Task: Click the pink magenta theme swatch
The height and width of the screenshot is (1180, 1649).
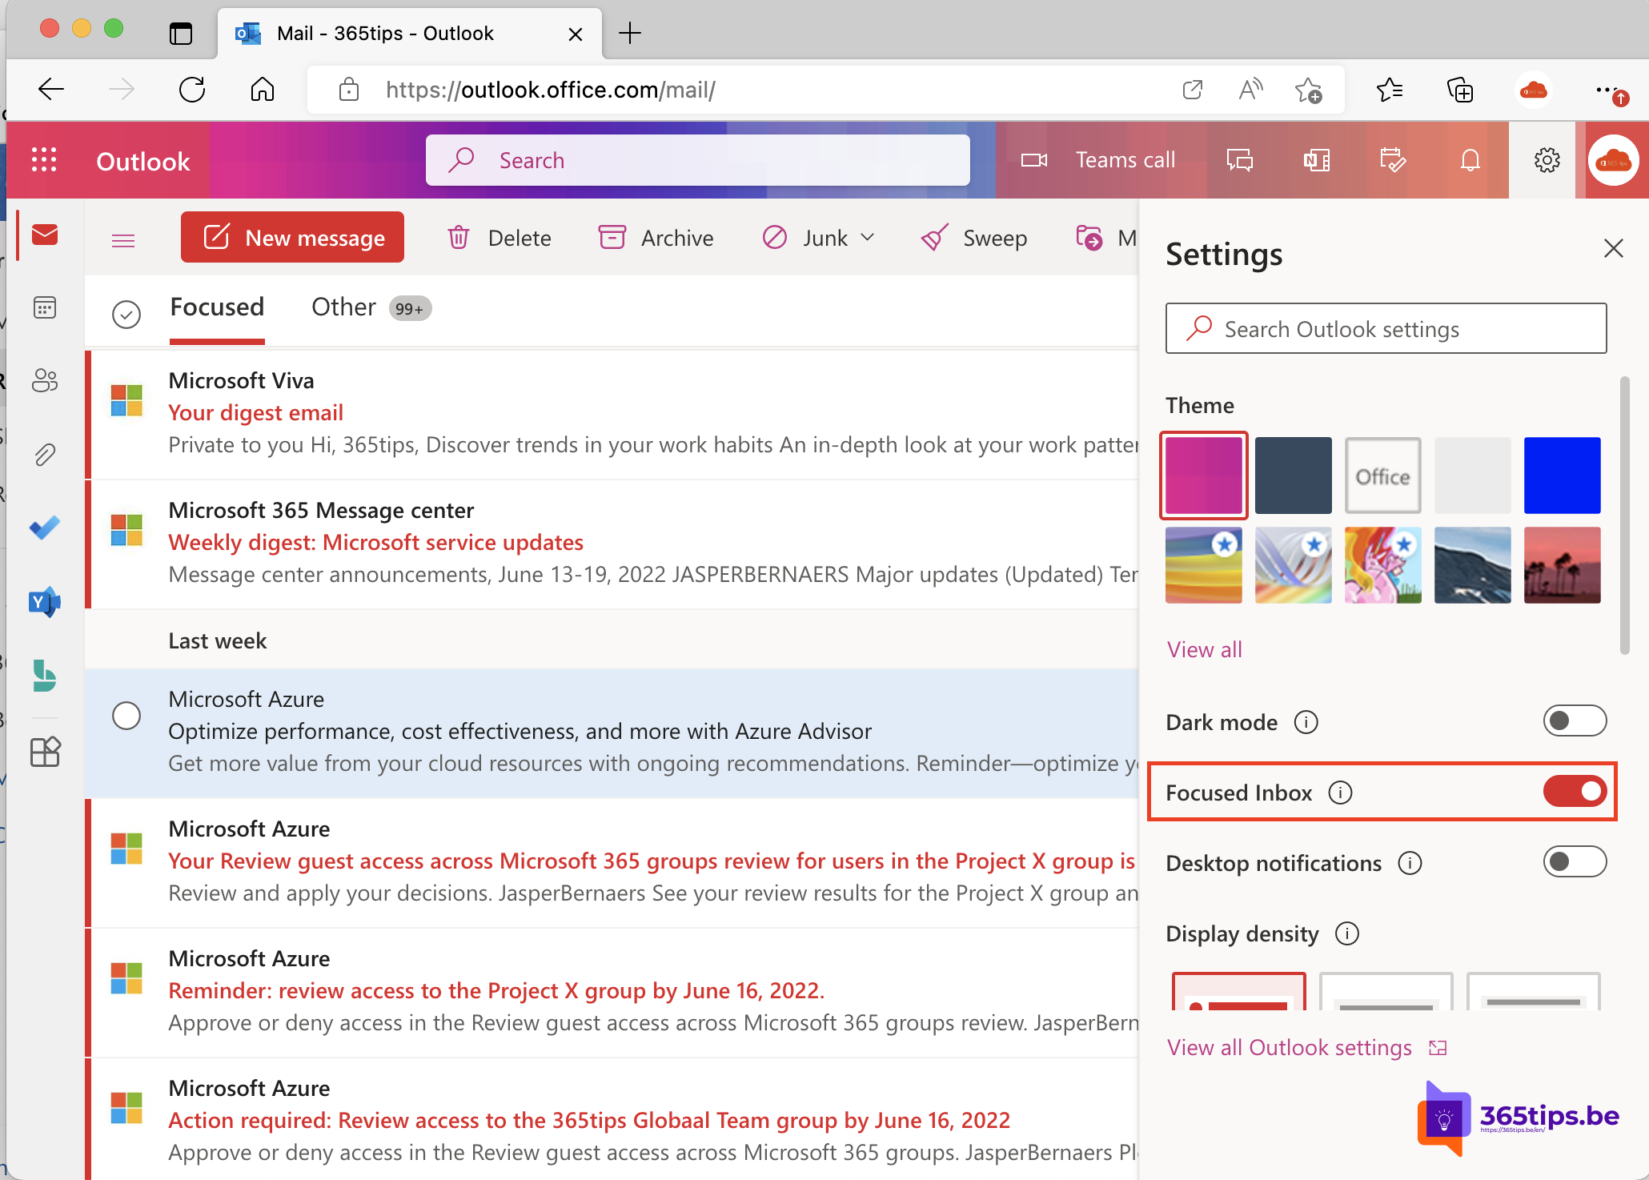Action: [1205, 474]
